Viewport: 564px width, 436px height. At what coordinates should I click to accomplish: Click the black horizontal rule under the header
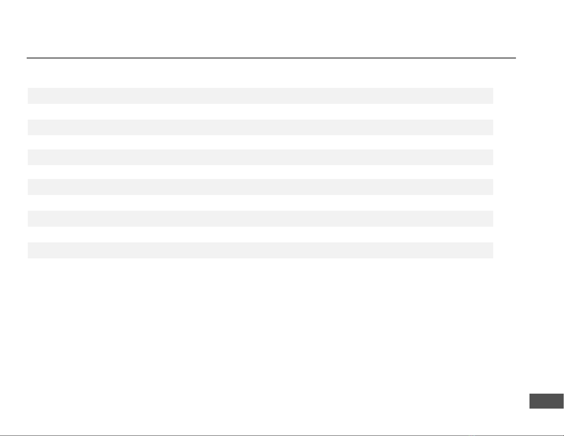[271, 58]
